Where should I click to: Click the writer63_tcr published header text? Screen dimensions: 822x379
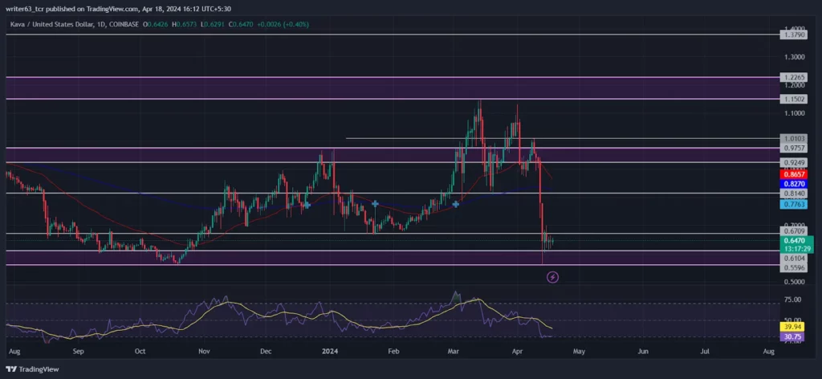119,9
